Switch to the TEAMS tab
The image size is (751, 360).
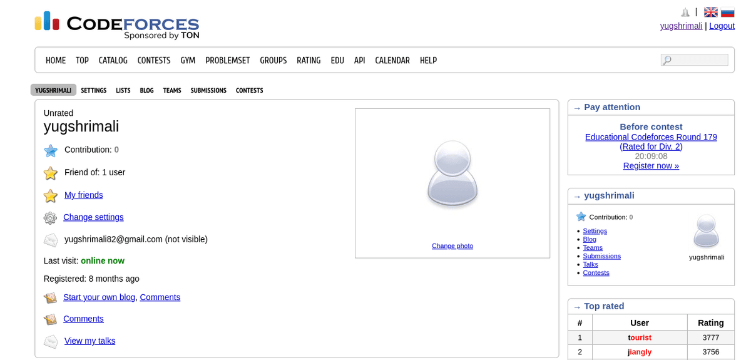(172, 90)
